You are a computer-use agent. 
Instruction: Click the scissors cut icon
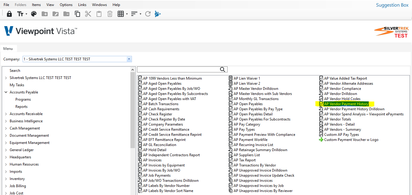(x=88, y=14)
